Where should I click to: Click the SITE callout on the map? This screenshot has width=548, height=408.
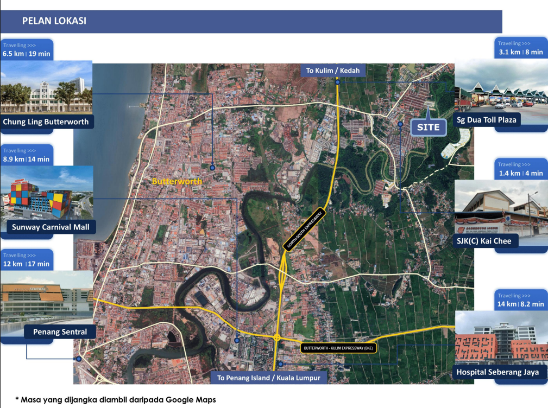[429, 127]
